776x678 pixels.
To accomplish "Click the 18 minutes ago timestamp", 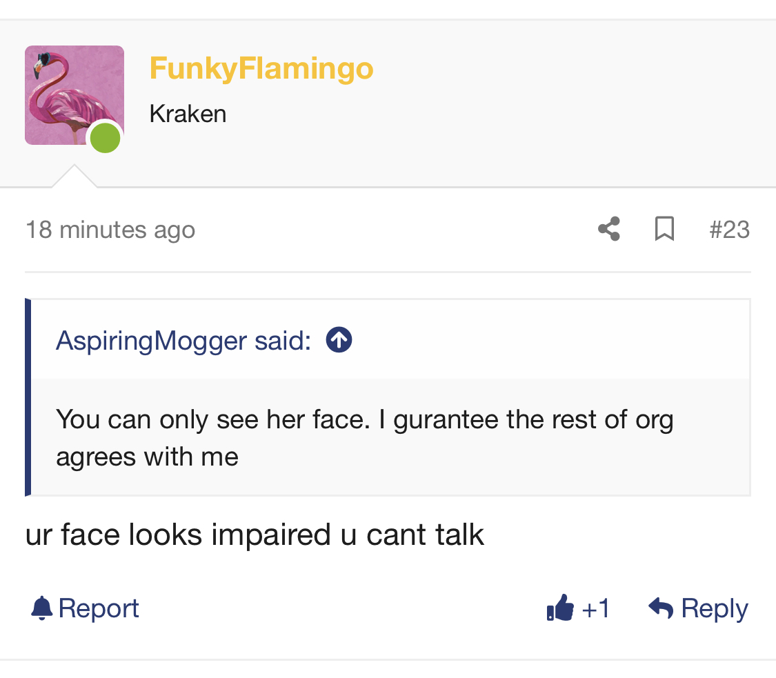I will point(110,230).
